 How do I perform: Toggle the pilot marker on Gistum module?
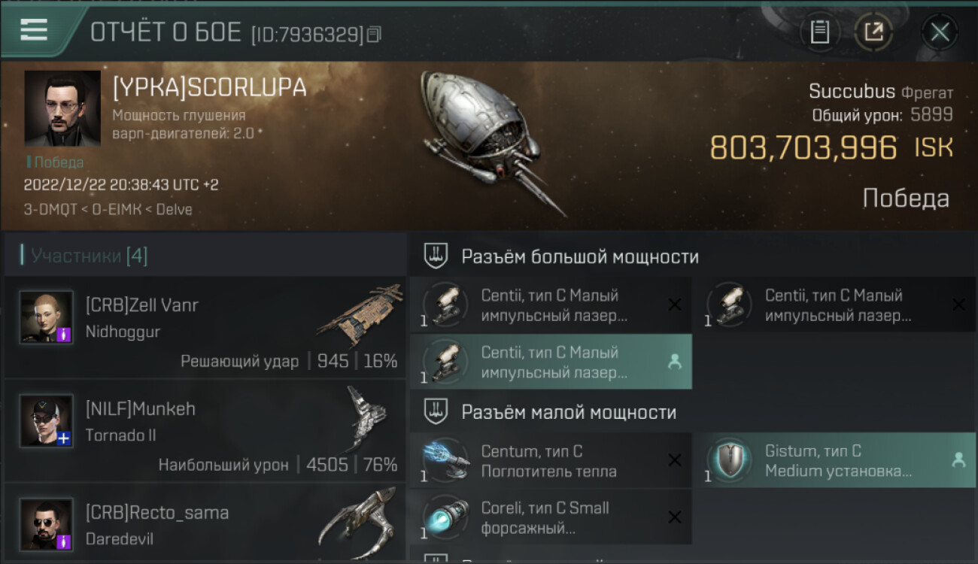pyautogui.click(x=958, y=460)
